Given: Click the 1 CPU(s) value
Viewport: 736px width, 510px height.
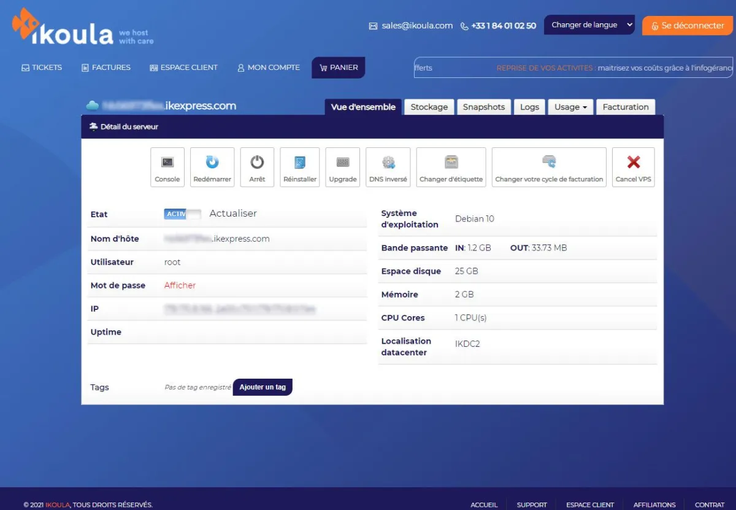Looking at the screenshot, I should pos(470,318).
